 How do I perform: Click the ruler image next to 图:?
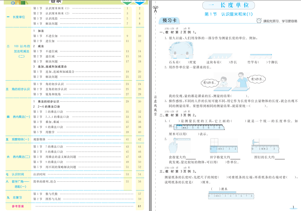[x=199, y=127]
